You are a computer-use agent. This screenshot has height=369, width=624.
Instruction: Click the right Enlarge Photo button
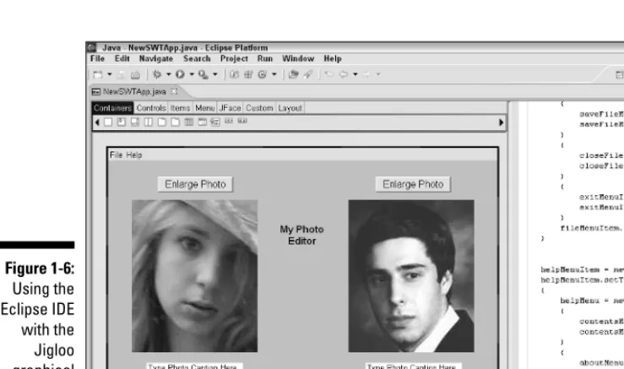point(413,184)
